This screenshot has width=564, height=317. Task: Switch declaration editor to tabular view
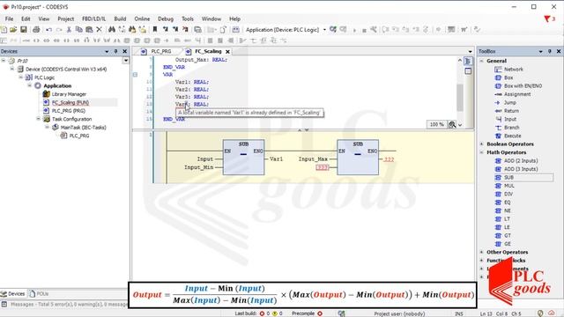[x=468, y=71]
